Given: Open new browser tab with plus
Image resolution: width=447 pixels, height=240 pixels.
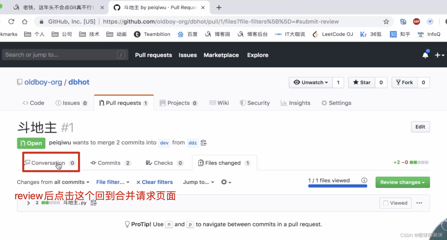Looking at the screenshot, I should [219, 7].
